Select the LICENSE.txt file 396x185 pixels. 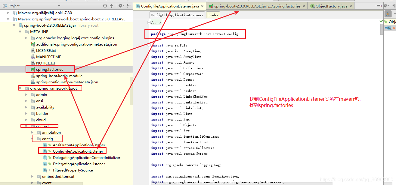[46, 51]
